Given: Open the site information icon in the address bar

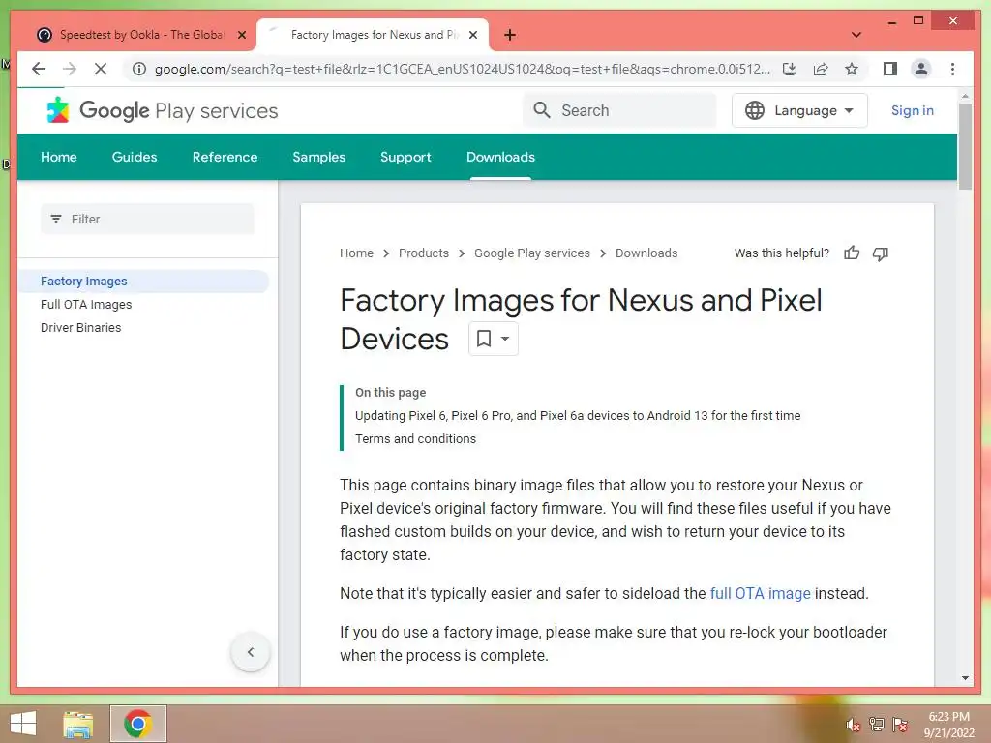Looking at the screenshot, I should [x=139, y=69].
